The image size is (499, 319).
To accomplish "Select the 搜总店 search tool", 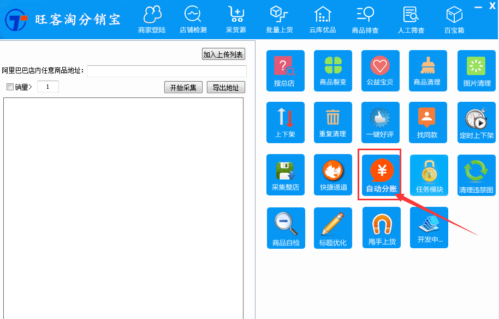I will click(286, 71).
